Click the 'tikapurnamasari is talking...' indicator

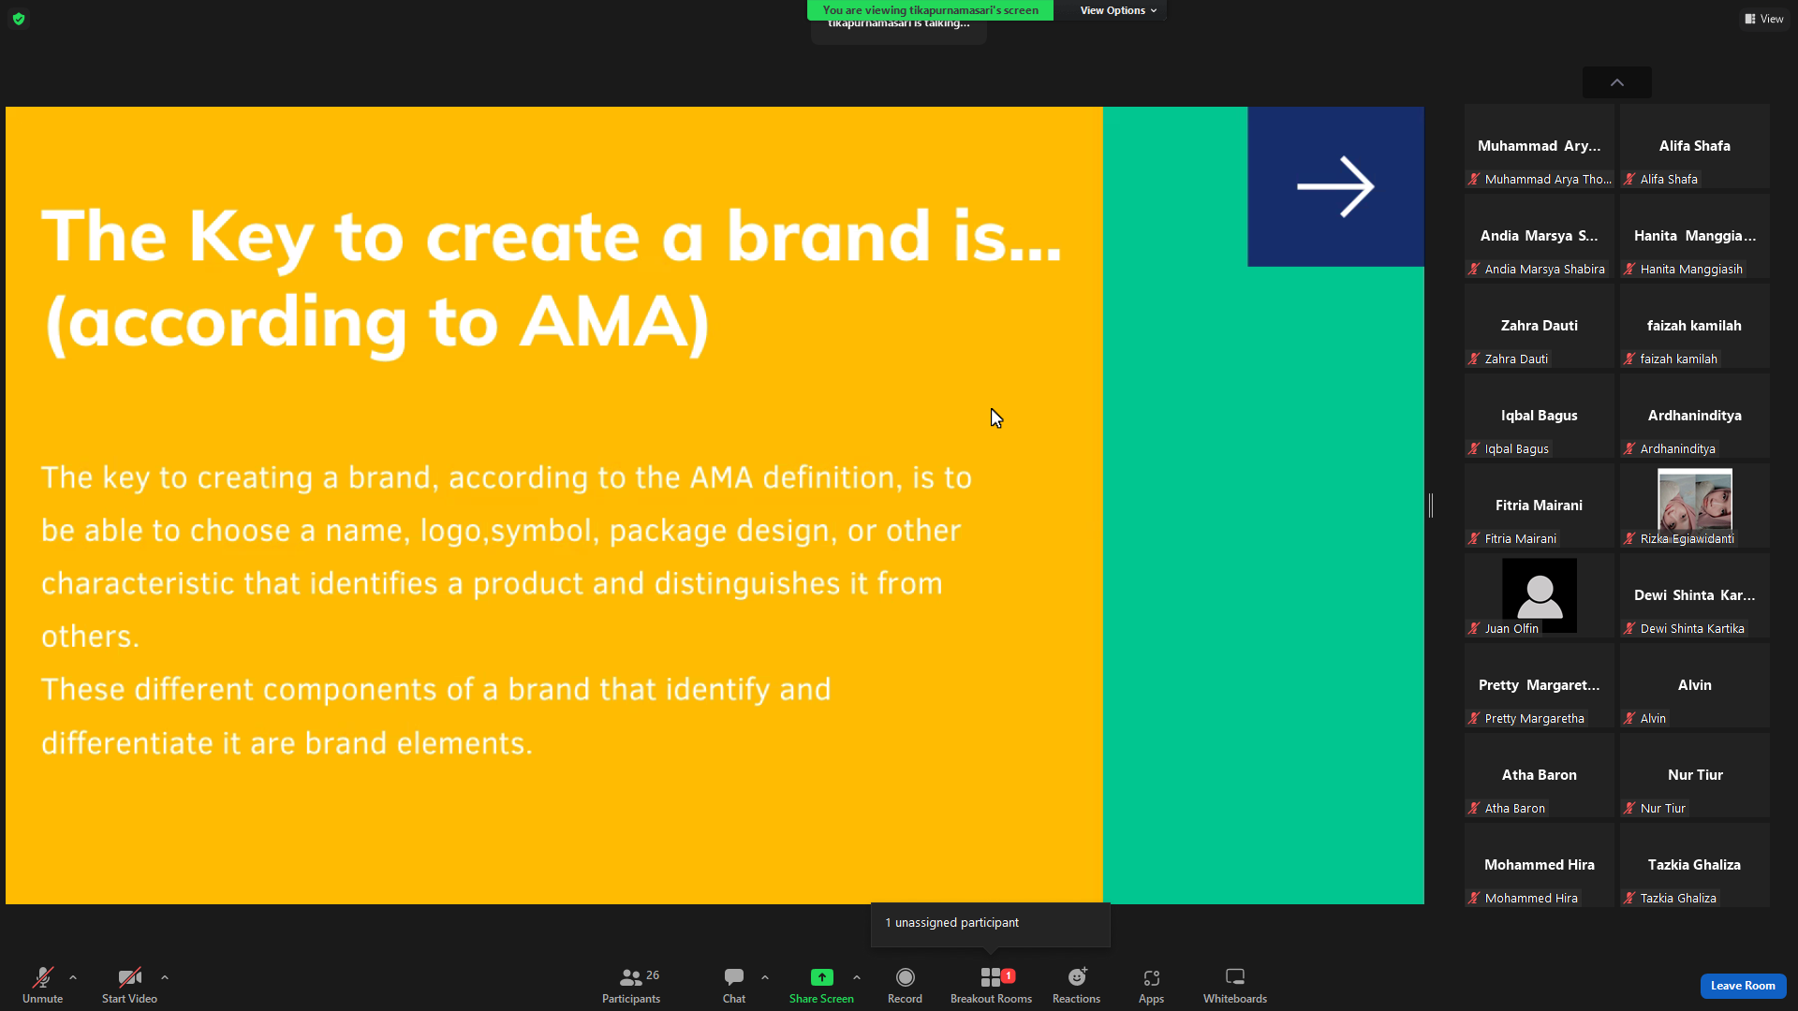(x=899, y=24)
